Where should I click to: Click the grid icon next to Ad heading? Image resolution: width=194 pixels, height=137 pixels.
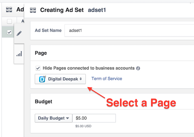tap(9, 10)
